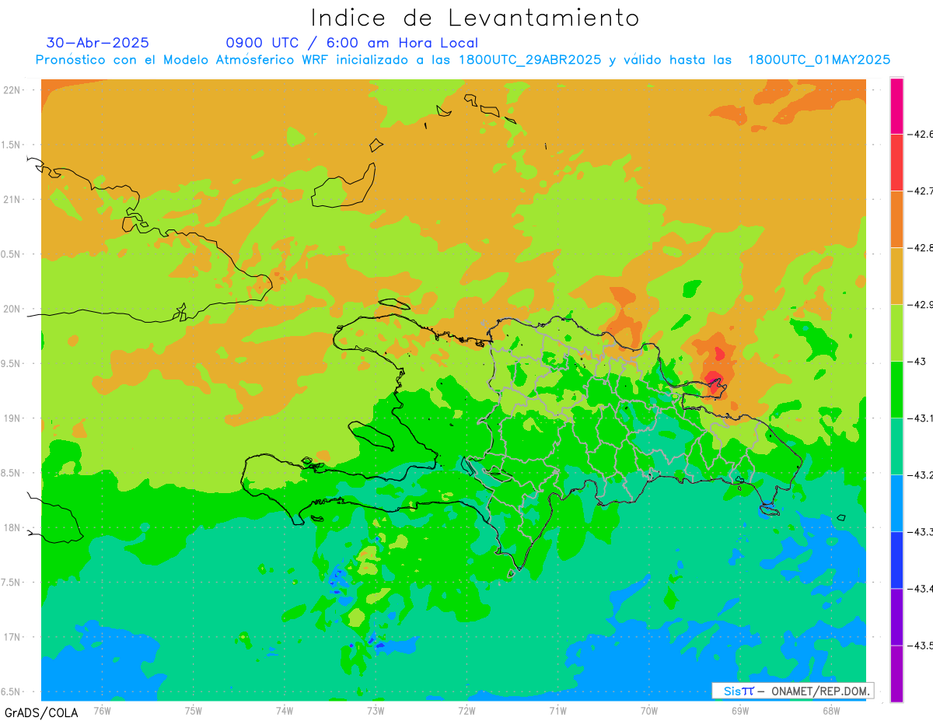Click the 18N latitude label
Screen dimensions: 933x721
13,527
